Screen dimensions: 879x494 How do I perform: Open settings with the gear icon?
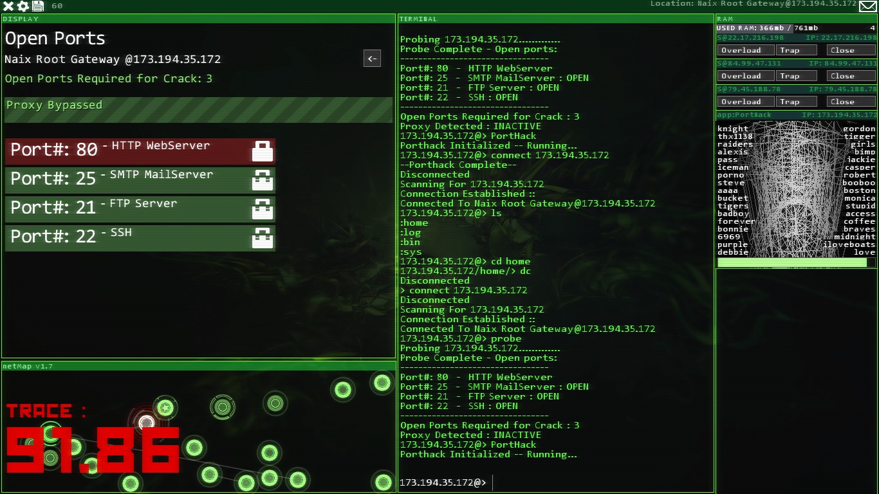click(23, 6)
